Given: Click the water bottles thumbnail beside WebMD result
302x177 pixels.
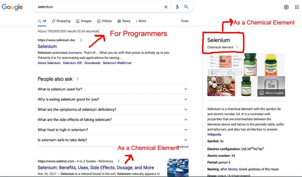Looking at the screenshot, I should coord(178,168).
